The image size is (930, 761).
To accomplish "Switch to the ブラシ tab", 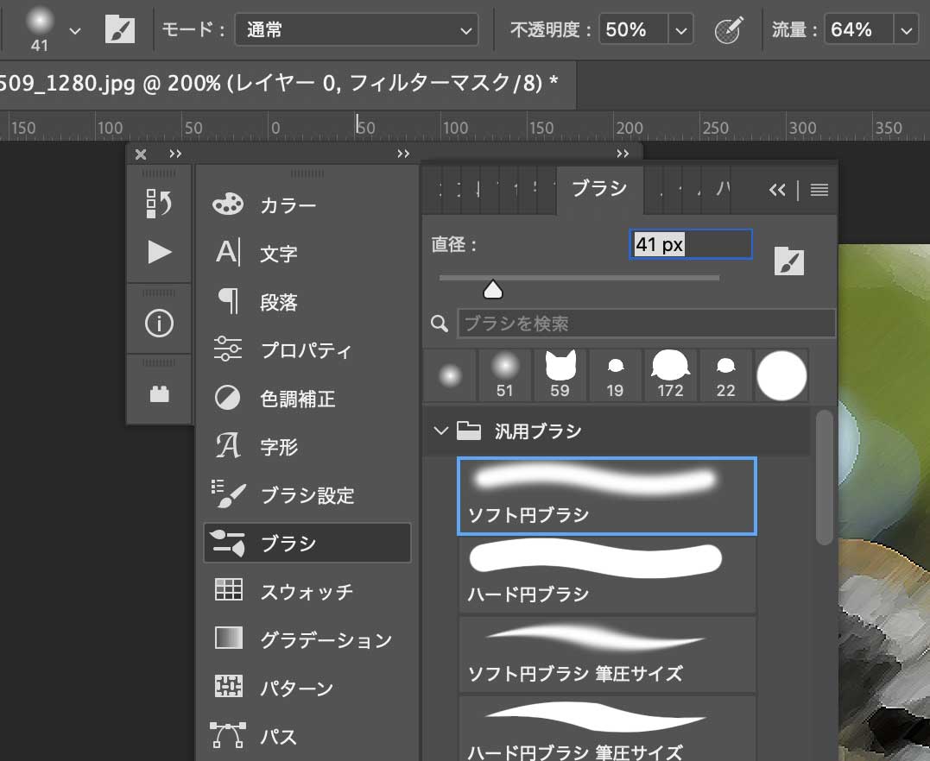I will pyautogui.click(x=599, y=189).
